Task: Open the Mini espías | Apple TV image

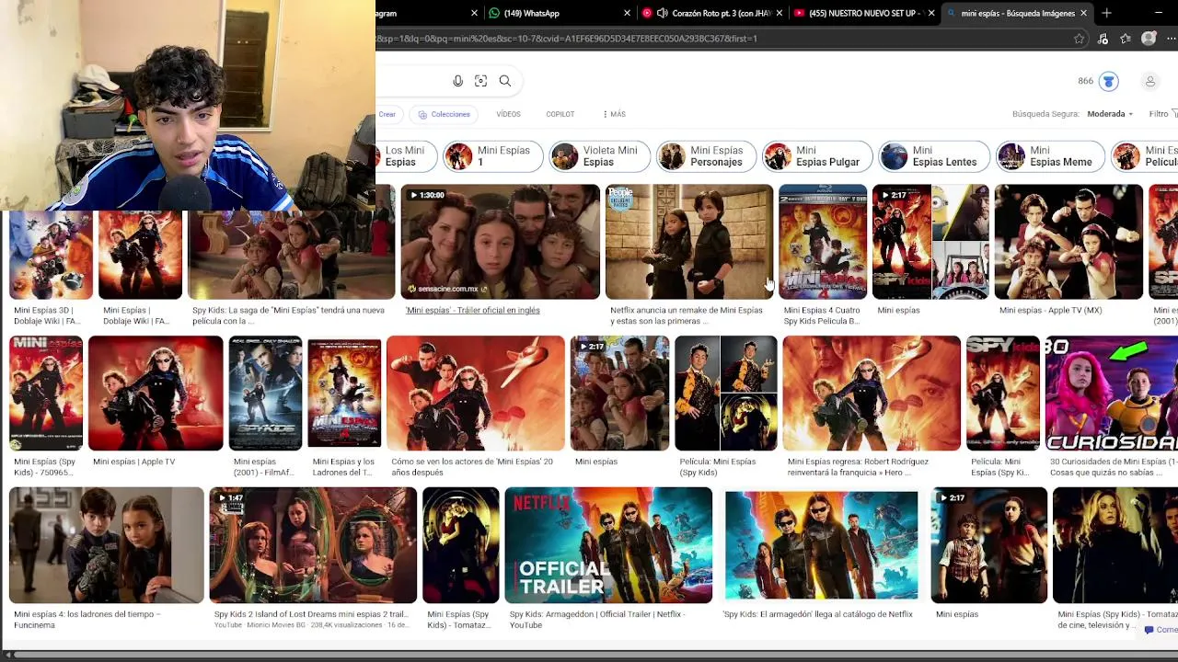Action: pyautogui.click(x=156, y=394)
